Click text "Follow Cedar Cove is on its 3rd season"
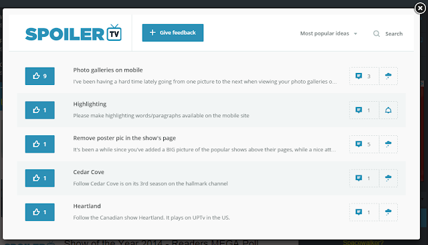Viewport: 428px width, 245px height. [150, 183]
